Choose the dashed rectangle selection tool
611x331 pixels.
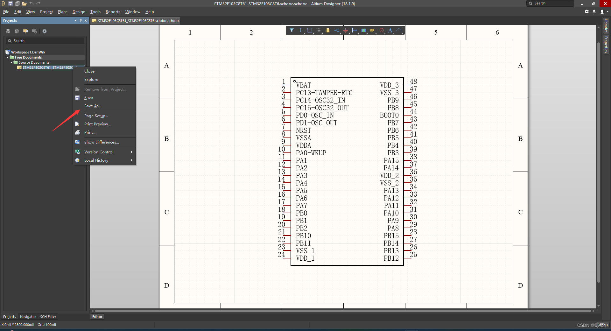310,30
